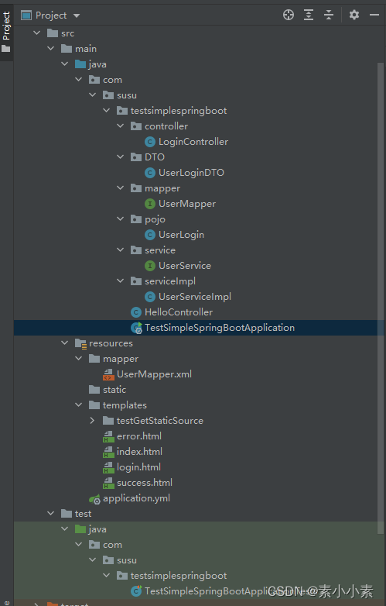Viewport: 386px width, 606px height.
Task: Collapse the controller package chevron
Action: coord(121,126)
